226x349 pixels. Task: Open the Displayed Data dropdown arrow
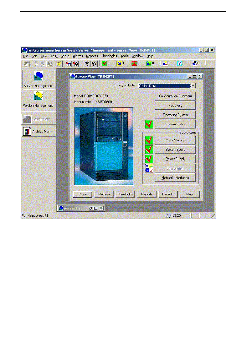tap(193, 86)
